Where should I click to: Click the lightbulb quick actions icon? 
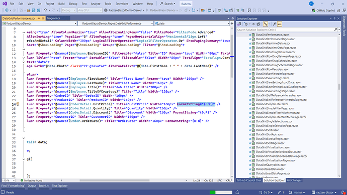tap(18, 104)
